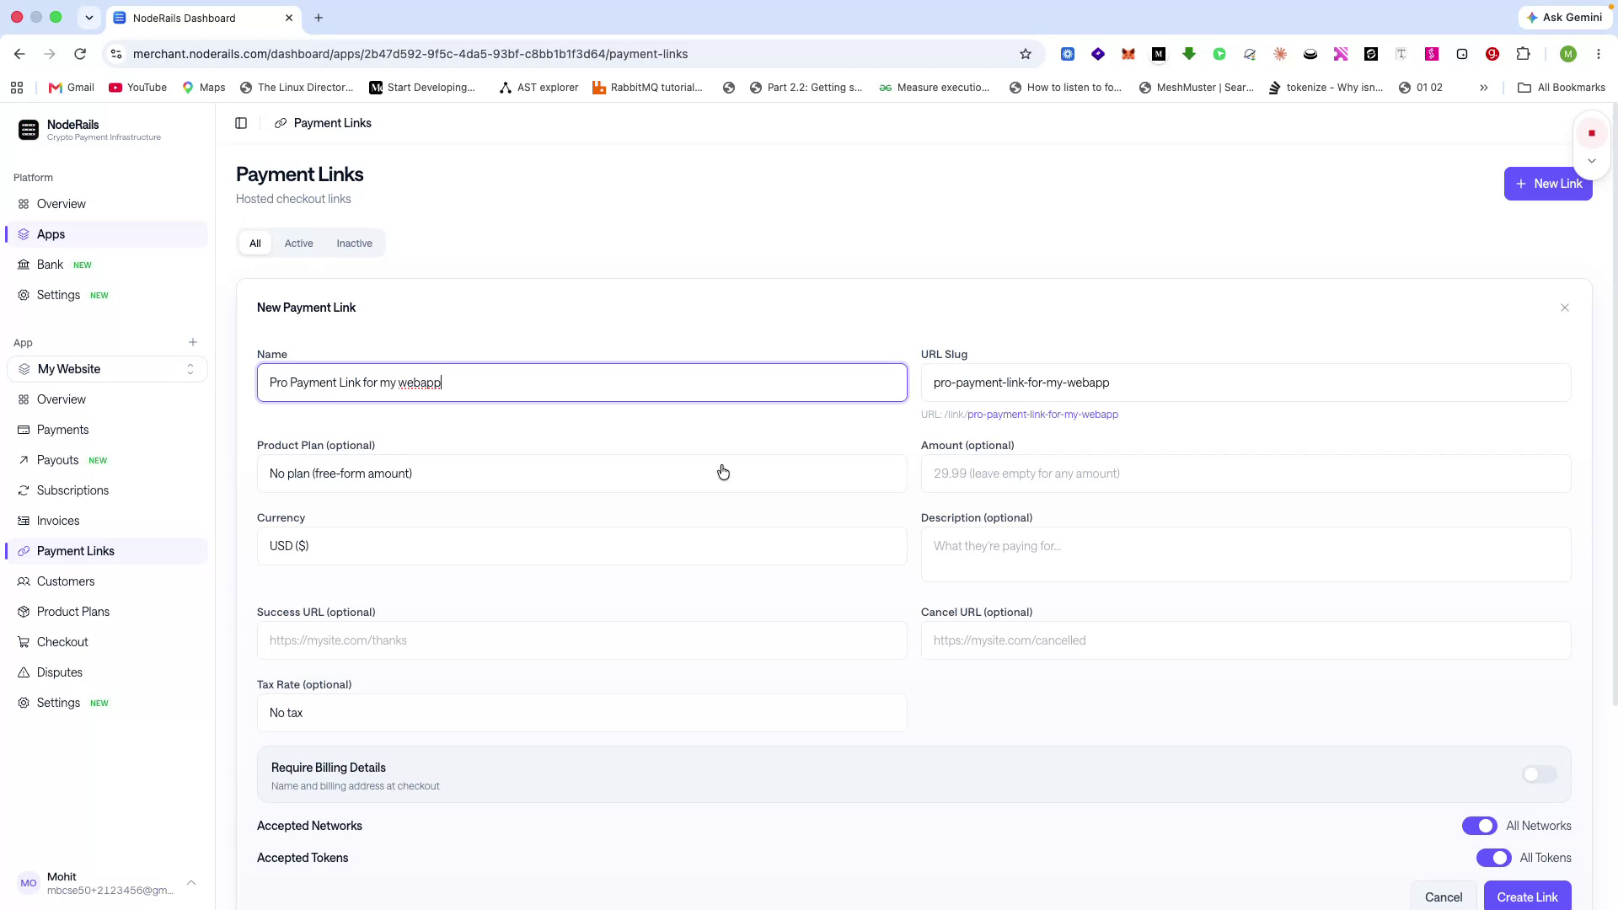The width and height of the screenshot is (1618, 910).
Task: Go back in browser history
Action: click(x=19, y=54)
